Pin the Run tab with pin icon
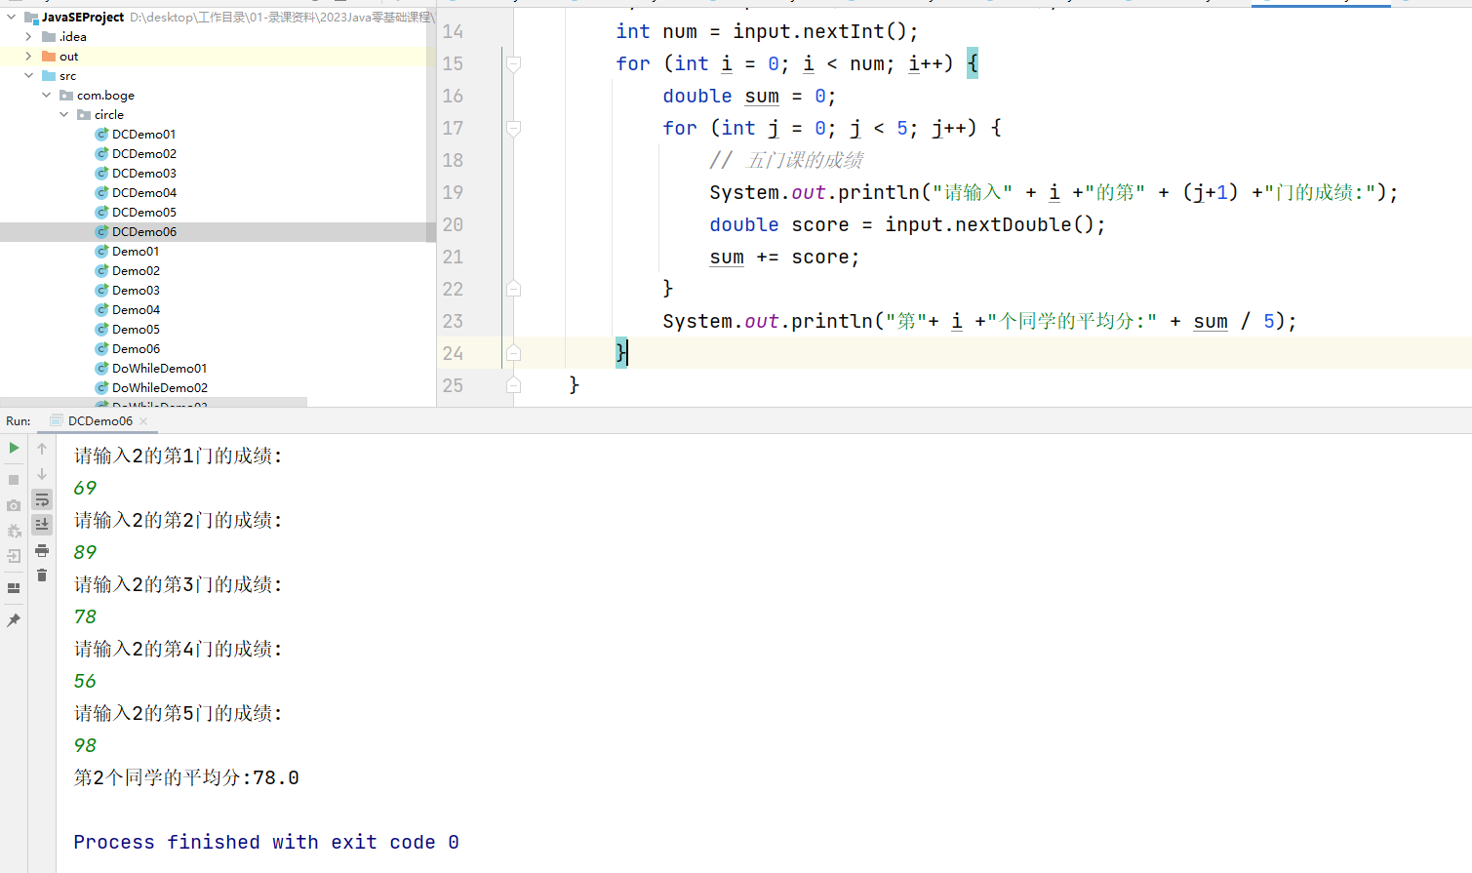Image resolution: width=1472 pixels, height=873 pixels. coord(14,620)
